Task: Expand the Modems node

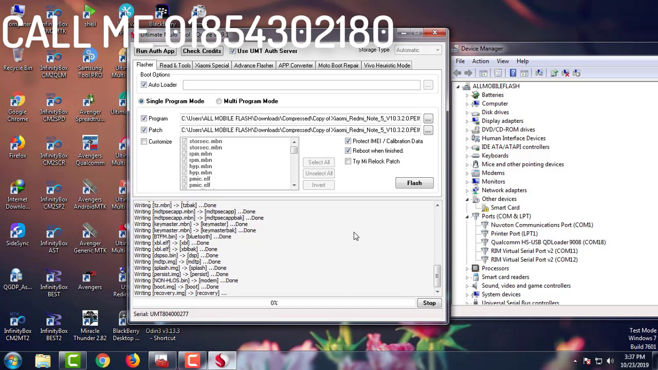Action: point(467,173)
